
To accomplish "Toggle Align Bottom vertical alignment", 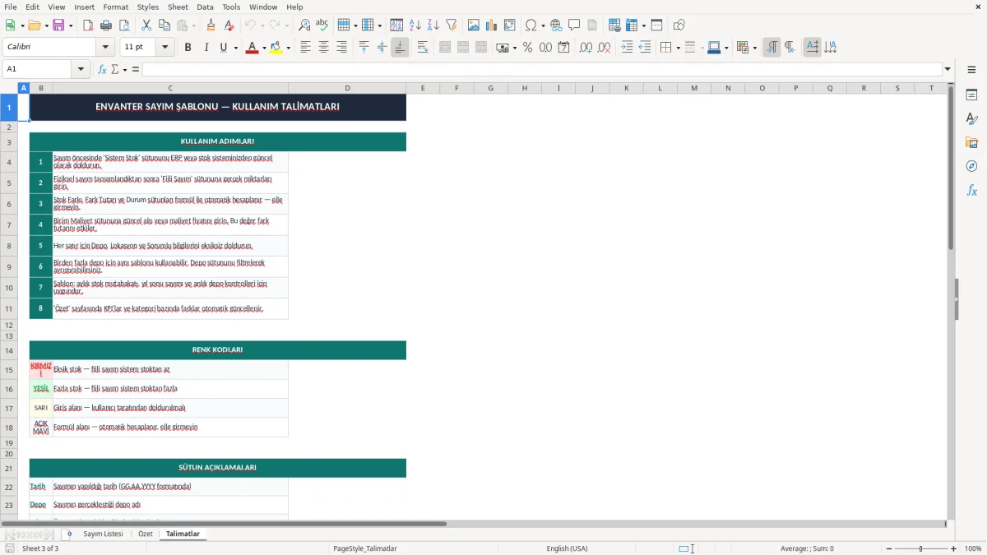I will 400,48.
